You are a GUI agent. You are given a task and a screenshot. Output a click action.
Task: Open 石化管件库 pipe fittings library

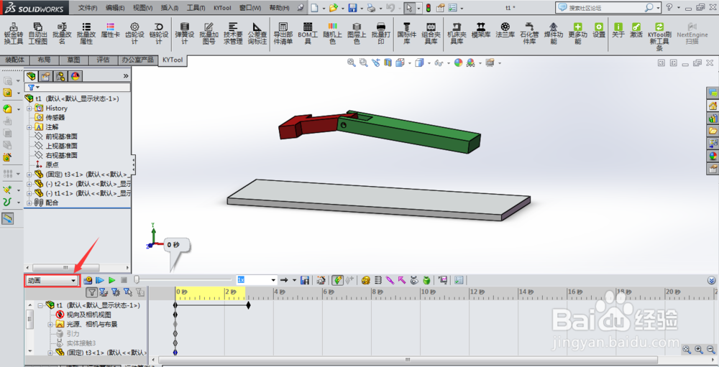pyautogui.click(x=529, y=33)
